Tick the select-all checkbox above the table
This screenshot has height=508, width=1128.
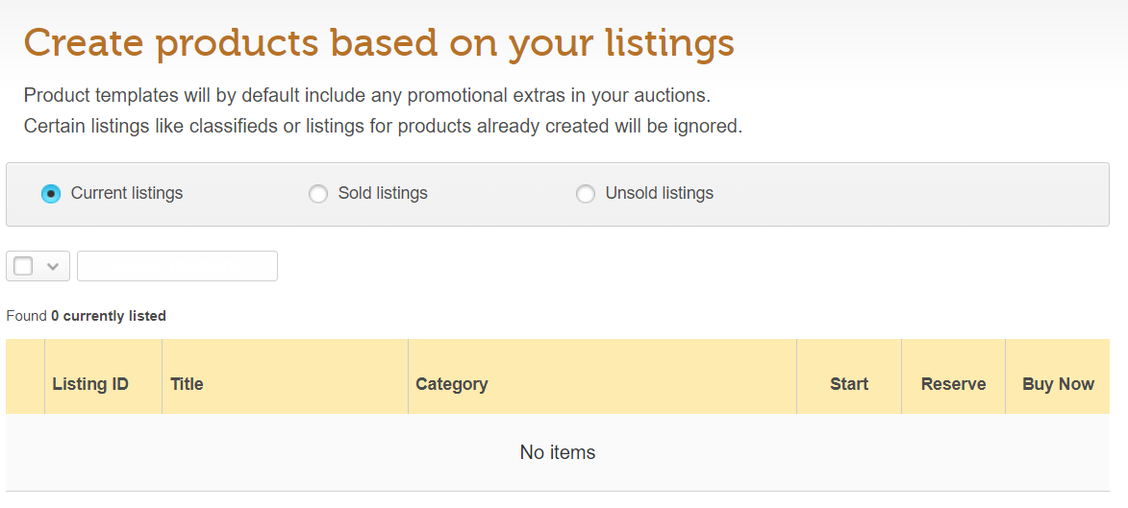click(24, 266)
